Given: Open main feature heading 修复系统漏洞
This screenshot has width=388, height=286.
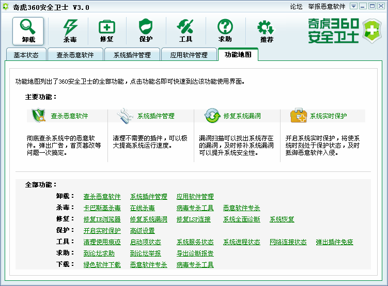Looking at the screenshot, I should coord(242,116).
